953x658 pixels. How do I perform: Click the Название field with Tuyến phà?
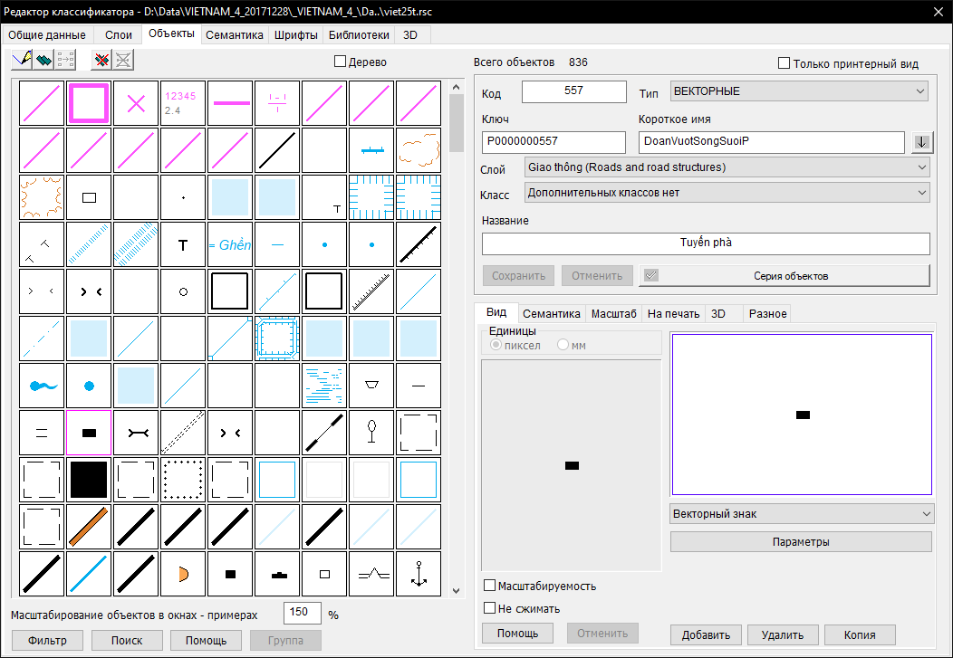point(706,243)
